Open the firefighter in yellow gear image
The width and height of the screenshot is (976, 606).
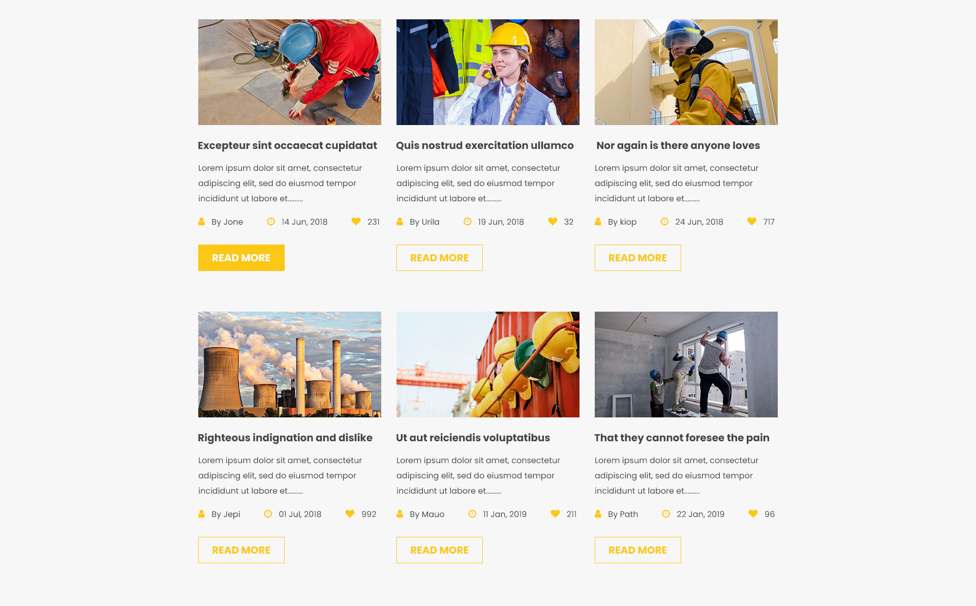686,72
